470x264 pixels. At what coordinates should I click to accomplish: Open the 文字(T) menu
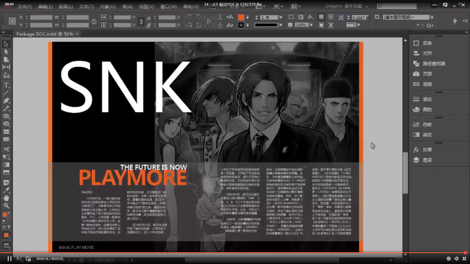pos(86,6)
